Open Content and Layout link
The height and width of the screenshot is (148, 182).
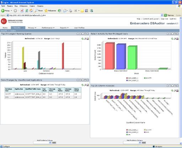coord(150,19)
